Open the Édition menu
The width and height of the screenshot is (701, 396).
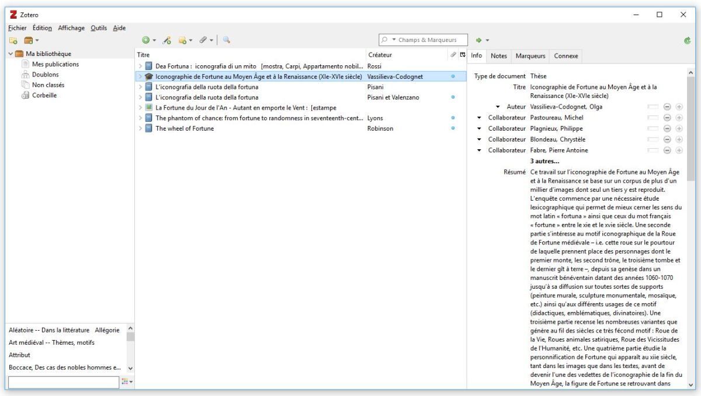42,28
